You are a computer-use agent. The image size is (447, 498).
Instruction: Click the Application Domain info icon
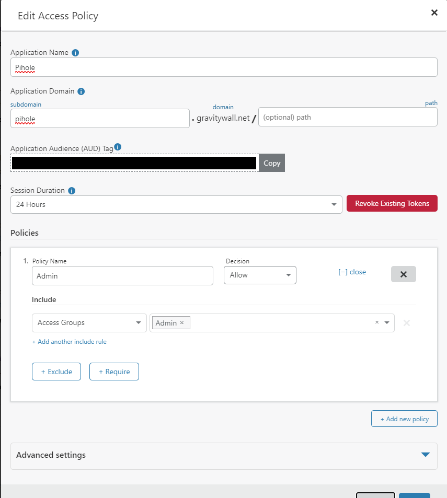click(81, 91)
